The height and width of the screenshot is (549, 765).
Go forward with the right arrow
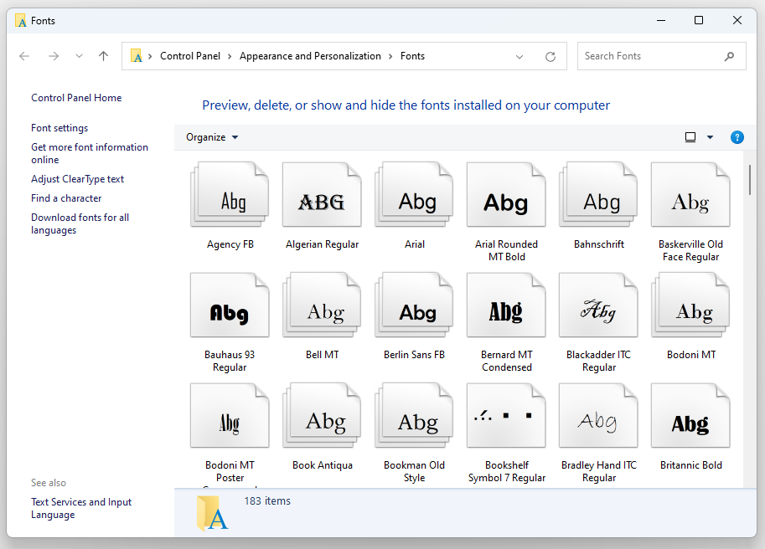54,56
